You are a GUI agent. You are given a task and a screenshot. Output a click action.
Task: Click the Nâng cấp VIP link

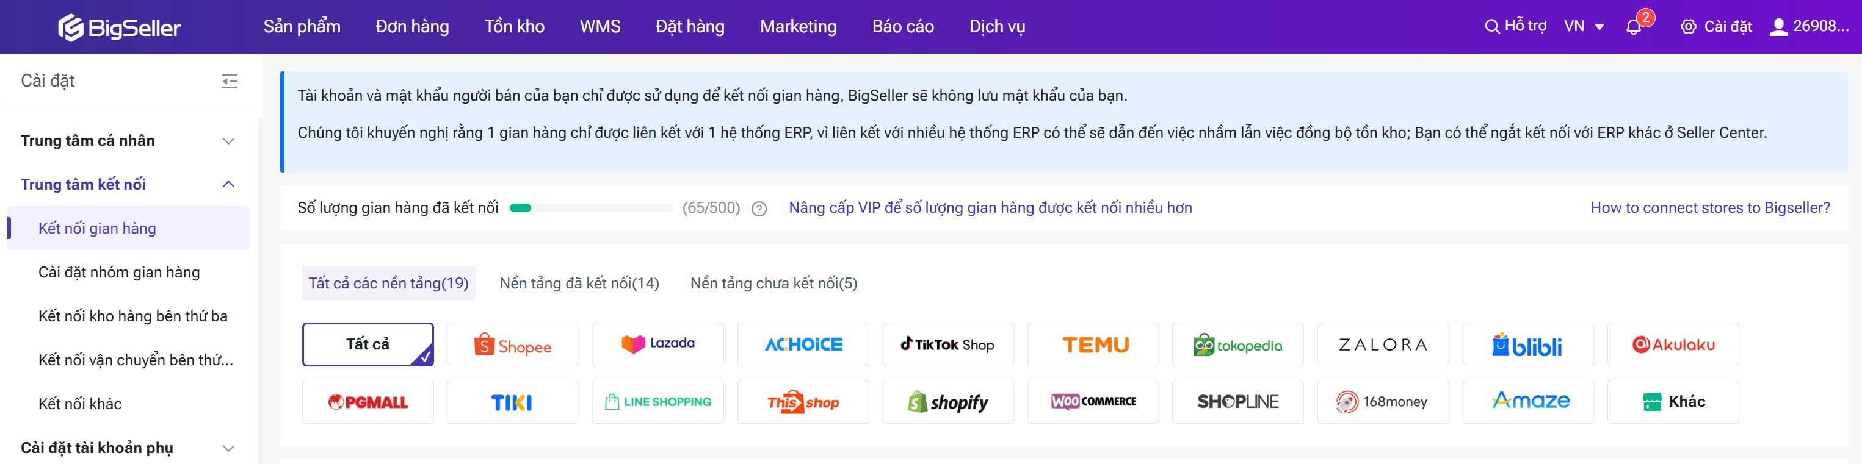990,208
